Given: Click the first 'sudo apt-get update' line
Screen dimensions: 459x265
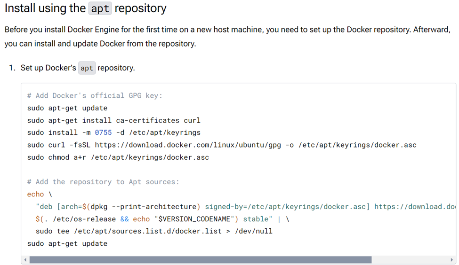Looking at the screenshot, I should click(x=67, y=108).
